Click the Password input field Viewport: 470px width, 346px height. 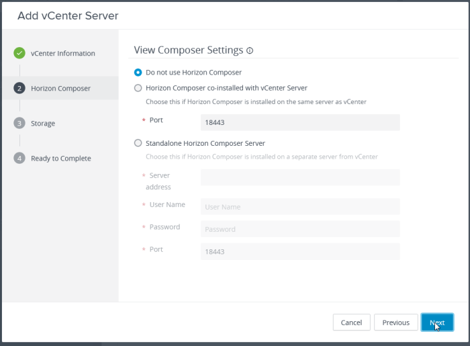[300, 229]
